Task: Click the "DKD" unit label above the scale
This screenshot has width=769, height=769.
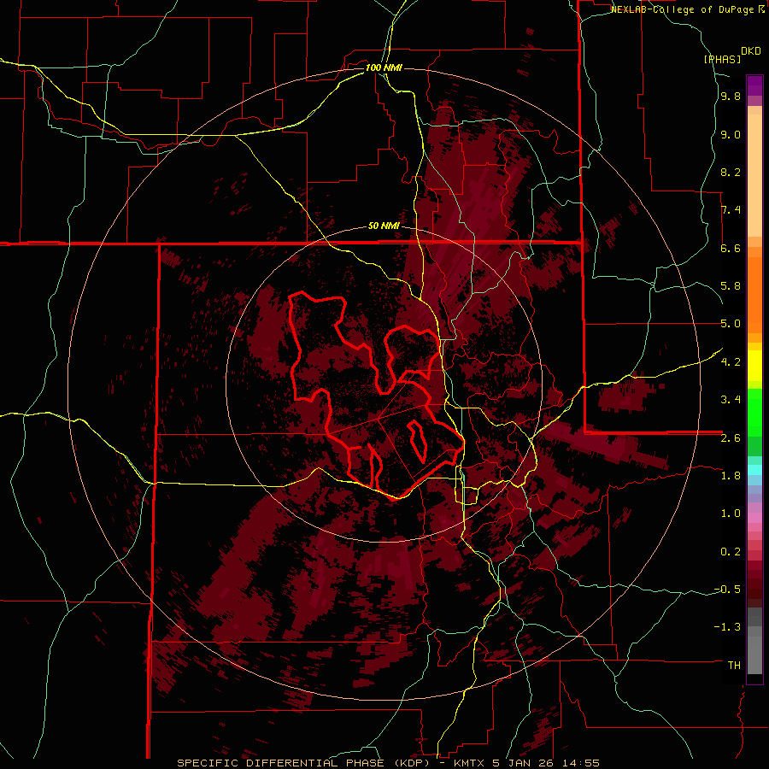Action: click(751, 51)
